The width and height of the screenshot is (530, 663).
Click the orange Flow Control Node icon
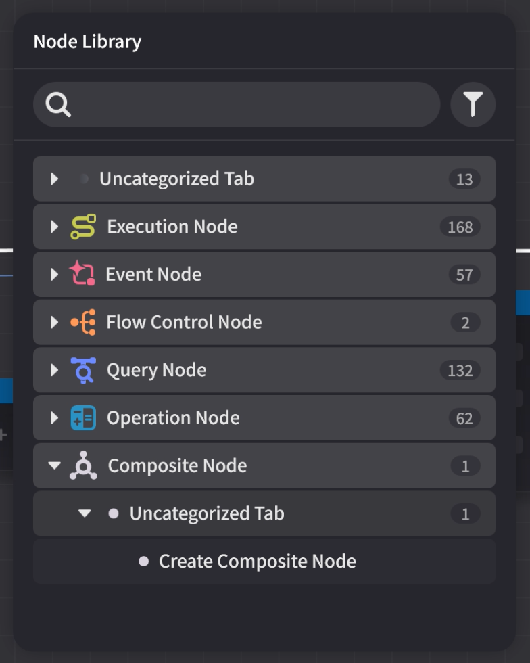[83, 322]
